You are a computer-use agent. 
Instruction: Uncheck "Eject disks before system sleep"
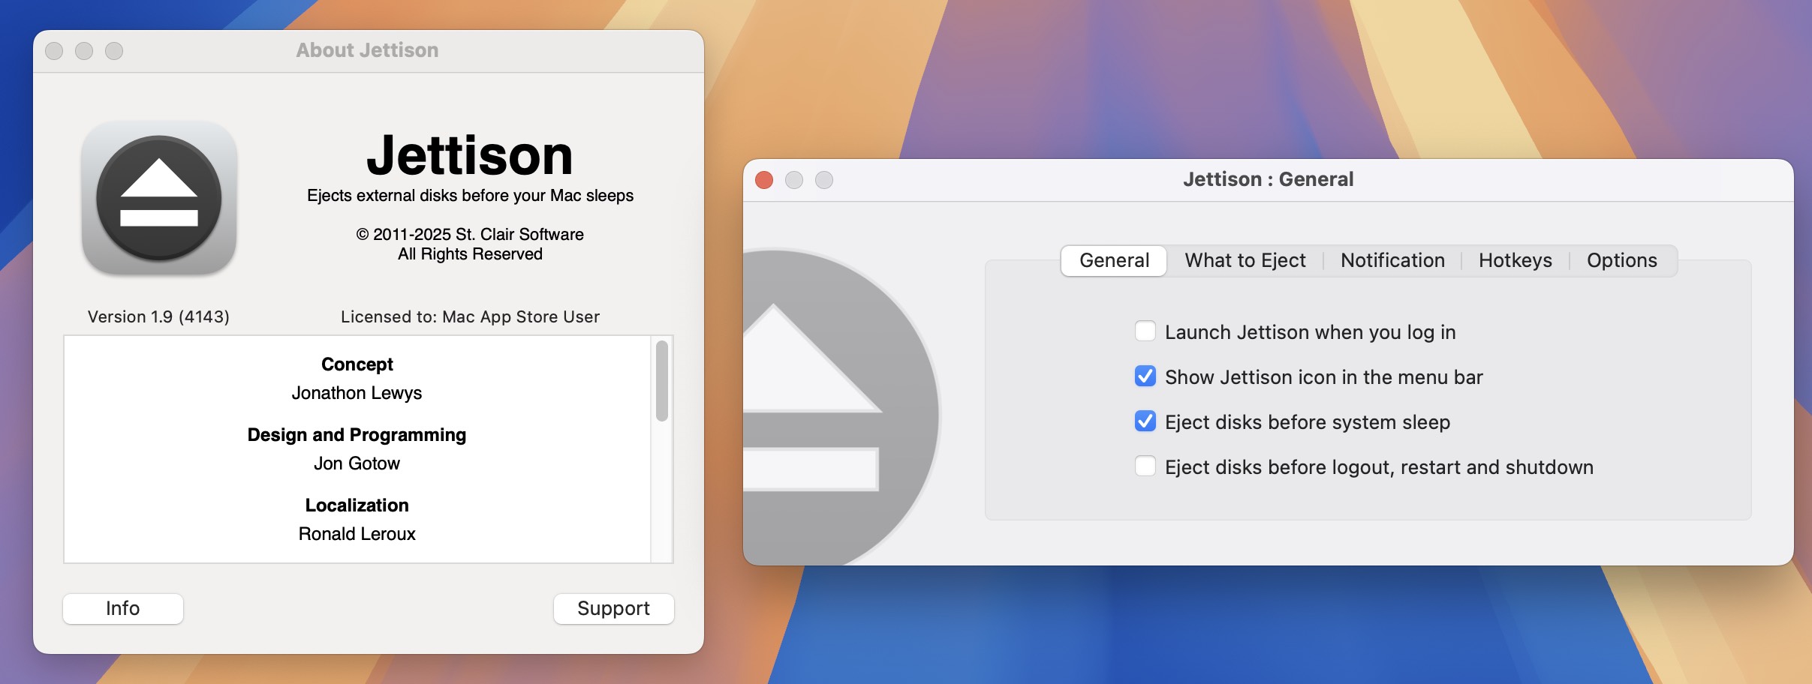pyautogui.click(x=1145, y=421)
